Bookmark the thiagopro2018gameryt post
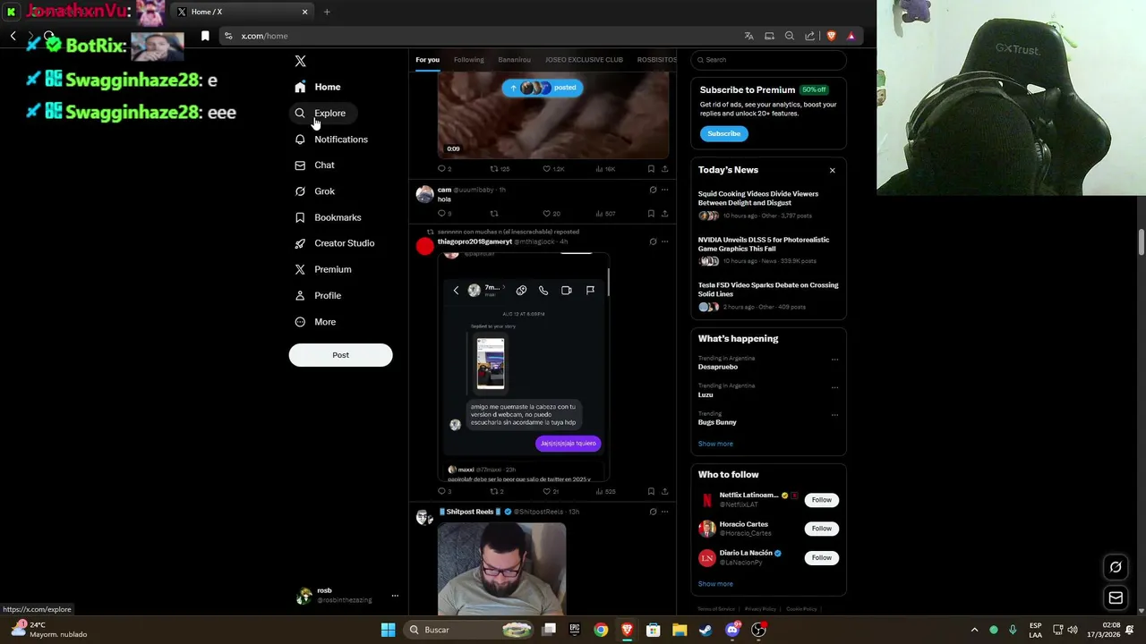The image size is (1146, 644). tap(651, 491)
